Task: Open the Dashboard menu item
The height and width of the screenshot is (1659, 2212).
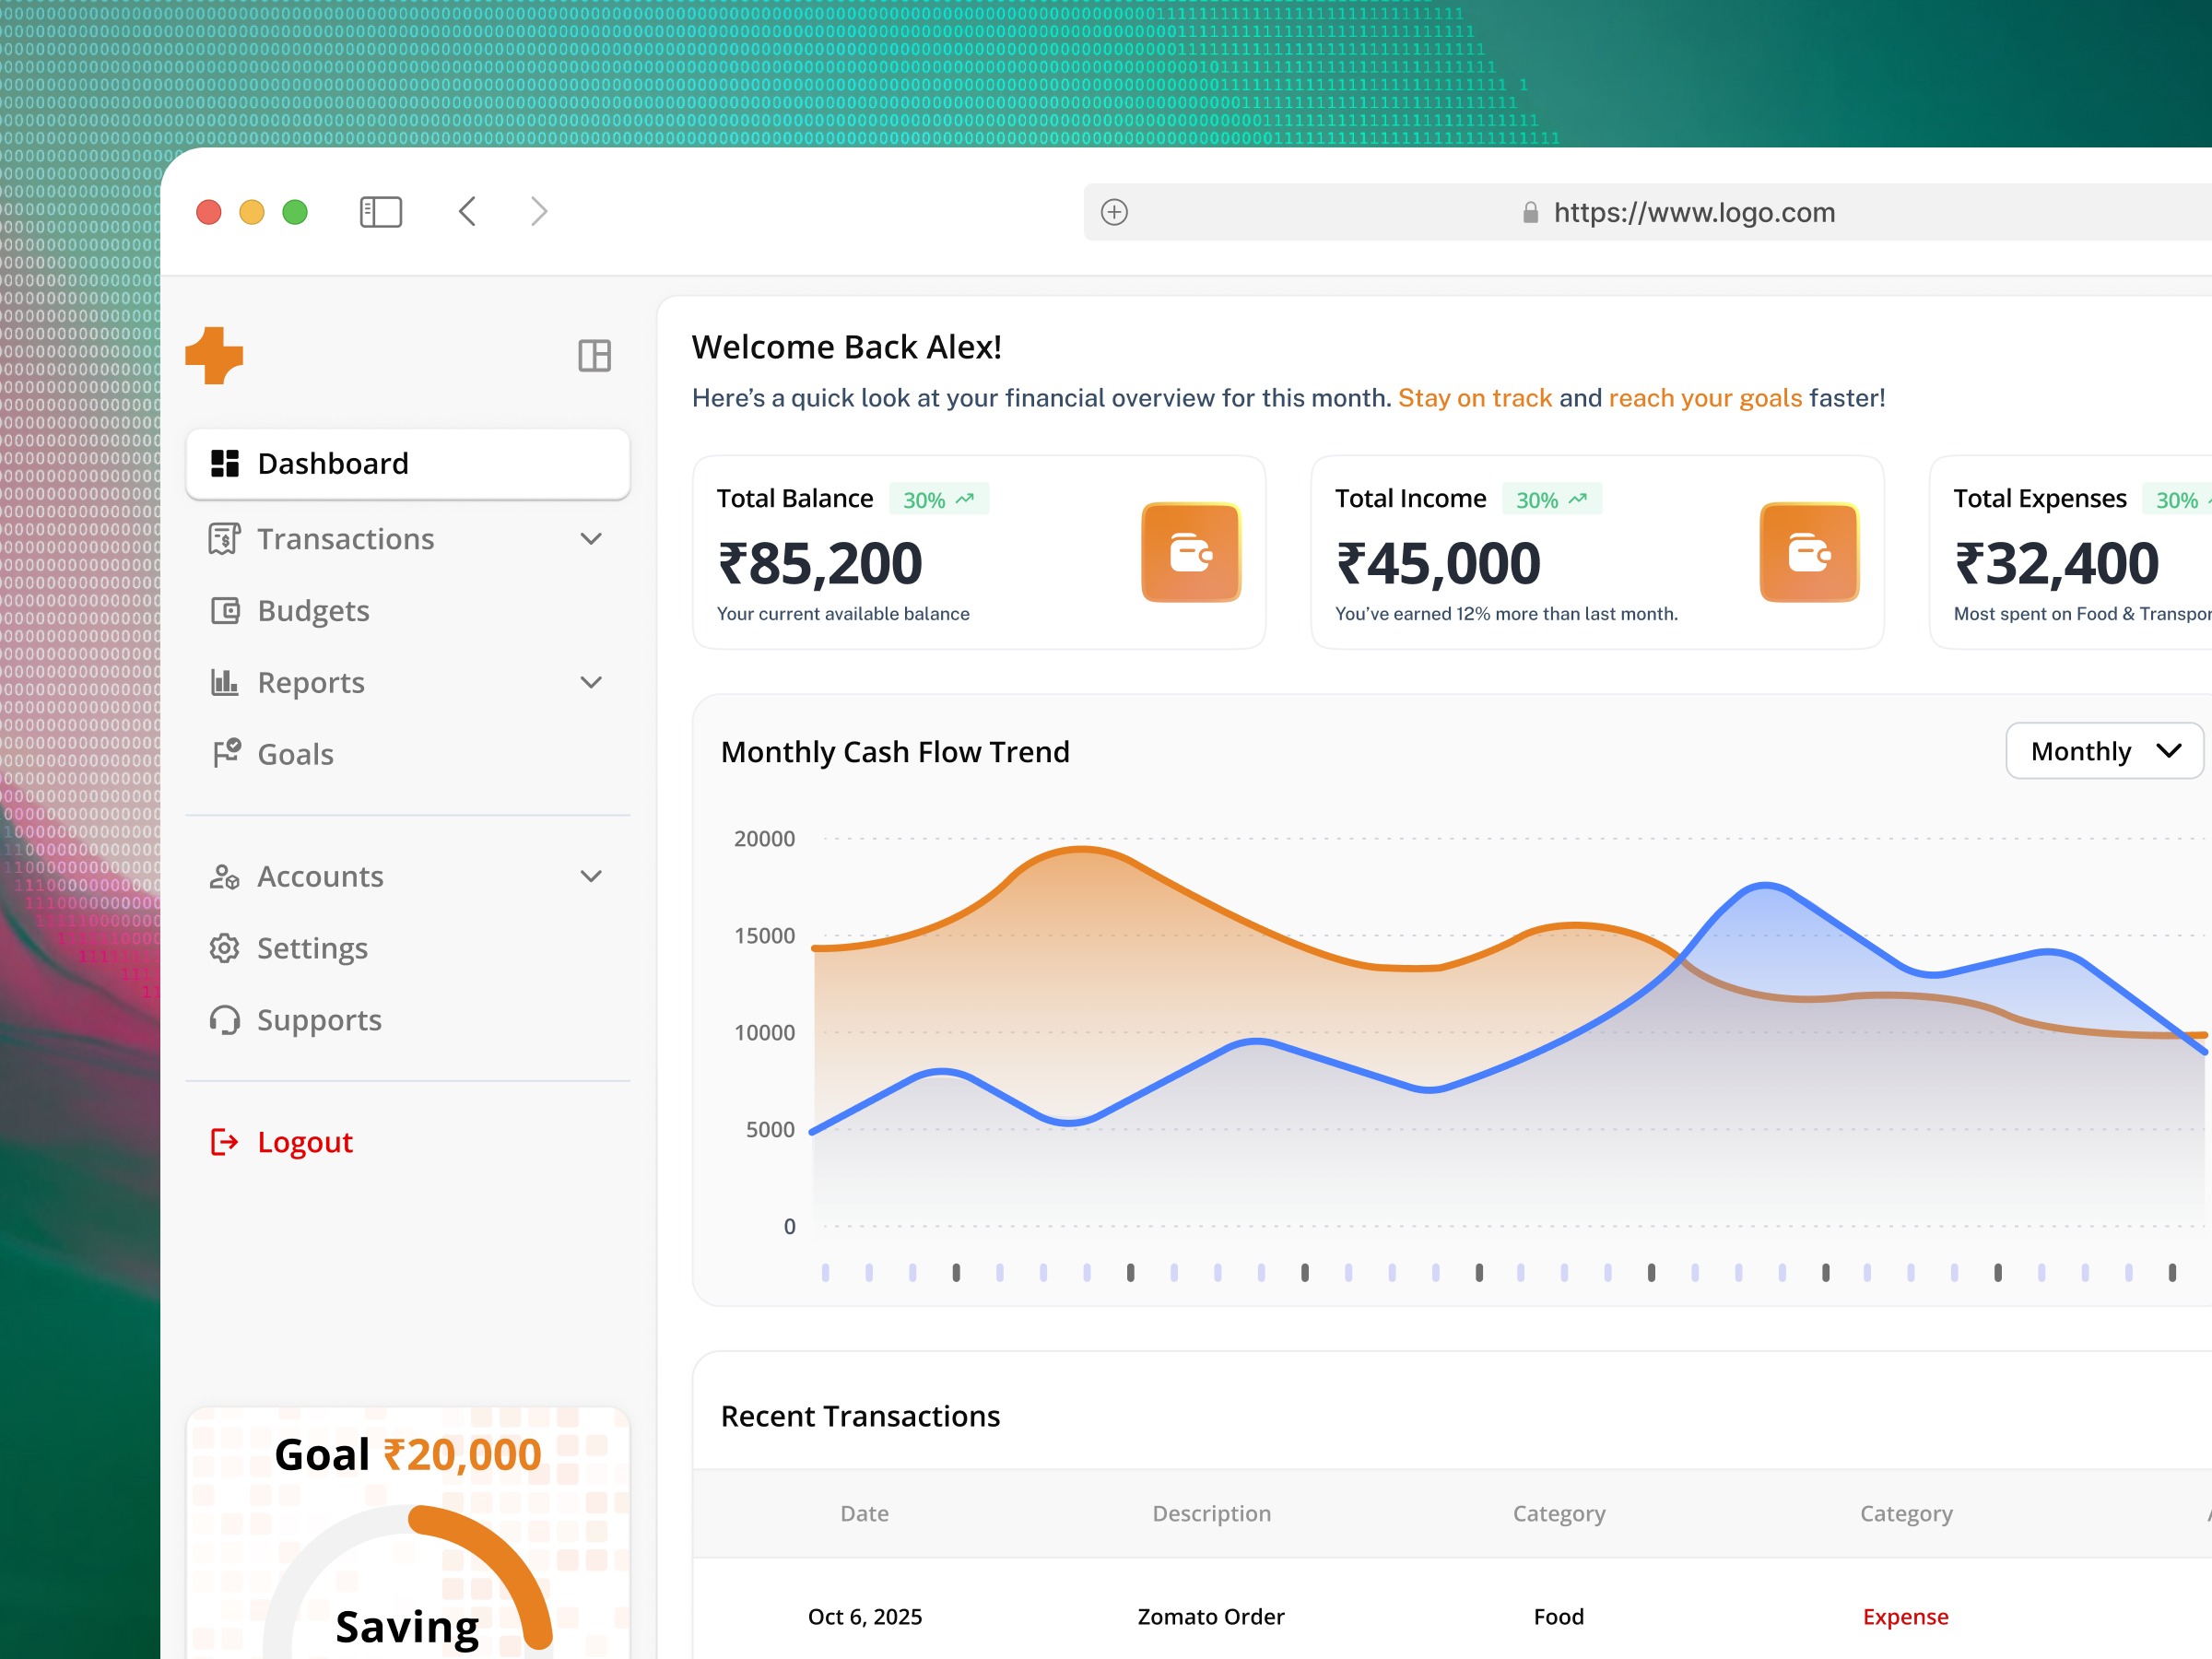Action: pyautogui.click(x=408, y=464)
